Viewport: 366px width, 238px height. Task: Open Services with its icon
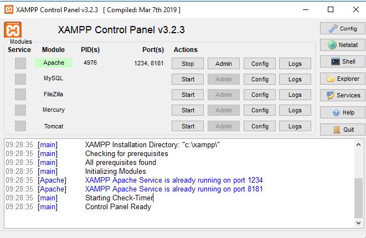342,95
